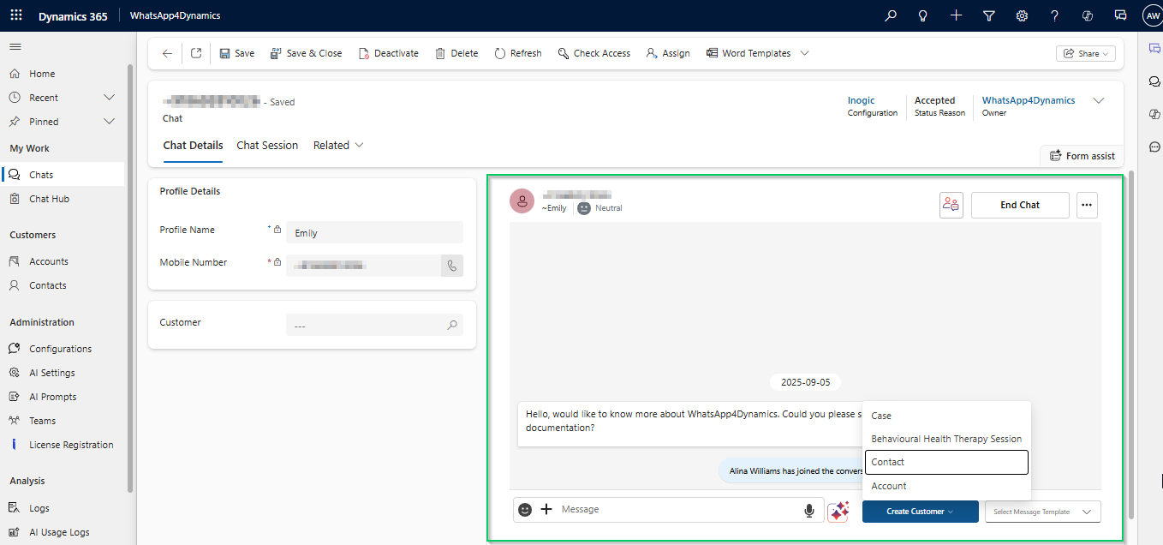Click the End Chat button

pyautogui.click(x=1019, y=206)
